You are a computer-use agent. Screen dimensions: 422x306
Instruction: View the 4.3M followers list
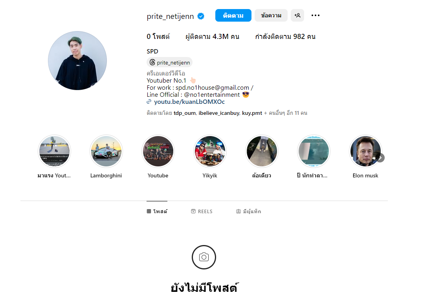click(x=212, y=37)
